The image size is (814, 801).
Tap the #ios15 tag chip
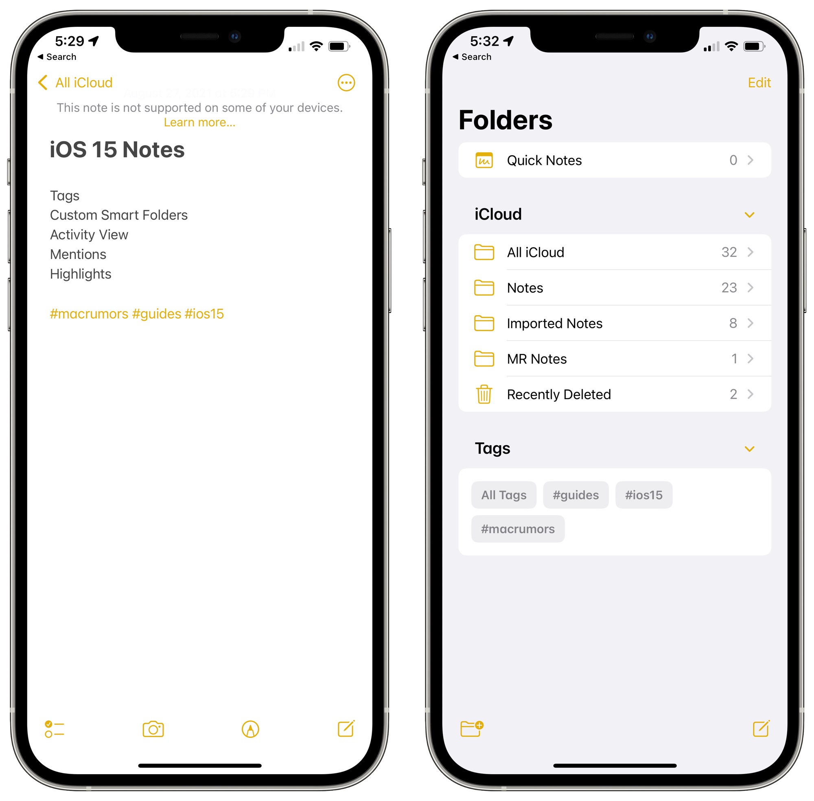click(x=644, y=494)
